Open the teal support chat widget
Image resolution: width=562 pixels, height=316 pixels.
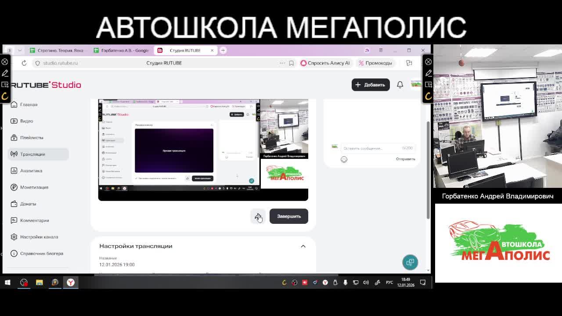click(410, 262)
